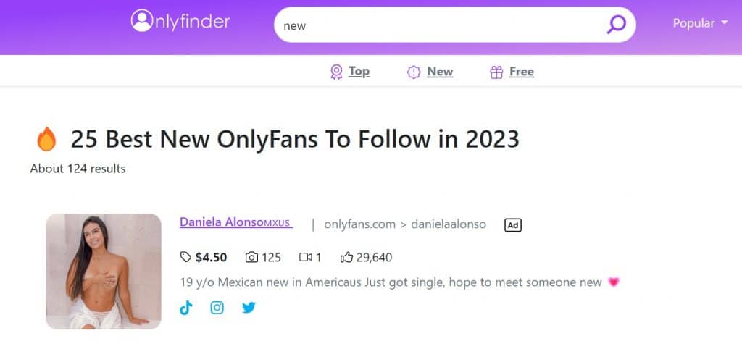The image size is (742, 349).
Task: Click the Free gift box icon
Action: tap(496, 72)
